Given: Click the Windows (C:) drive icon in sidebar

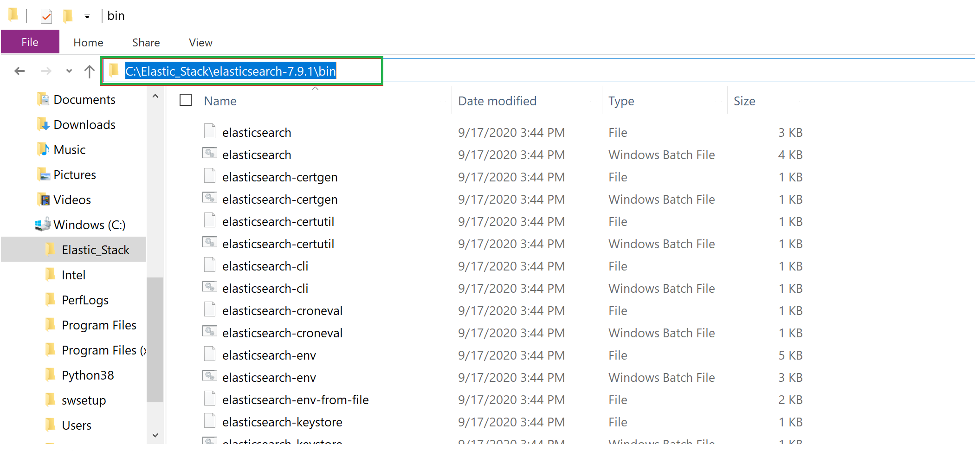Looking at the screenshot, I should click(x=43, y=225).
